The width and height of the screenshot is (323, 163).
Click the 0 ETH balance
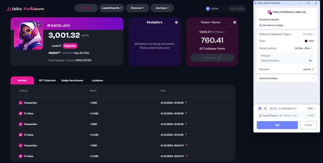click(215, 9)
